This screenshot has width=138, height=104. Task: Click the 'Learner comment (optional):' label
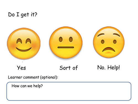click(x=33, y=77)
